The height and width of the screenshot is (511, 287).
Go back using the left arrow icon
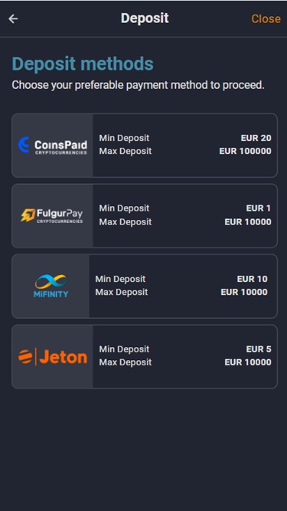coord(13,19)
